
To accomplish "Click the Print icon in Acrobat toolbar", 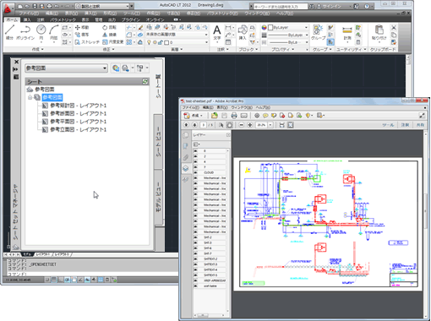I will [x=234, y=116].
